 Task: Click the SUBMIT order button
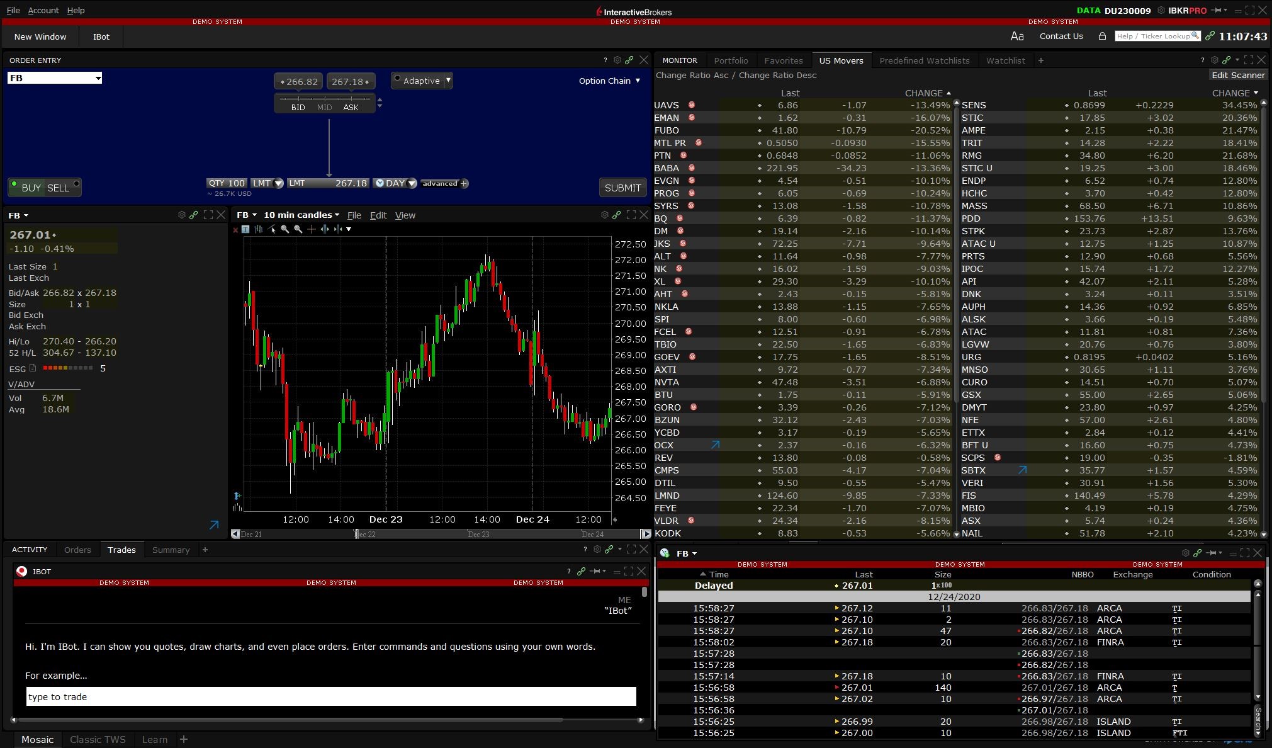[x=622, y=188]
